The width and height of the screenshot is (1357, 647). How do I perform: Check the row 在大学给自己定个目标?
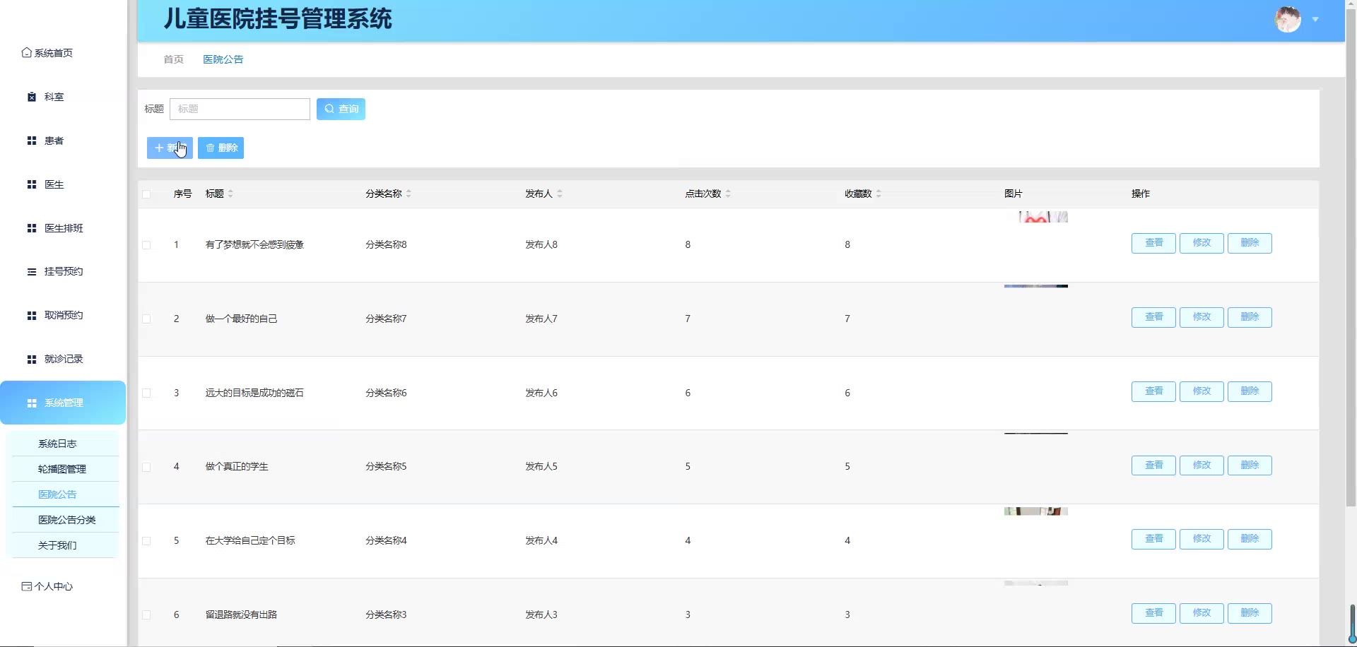coord(146,541)
